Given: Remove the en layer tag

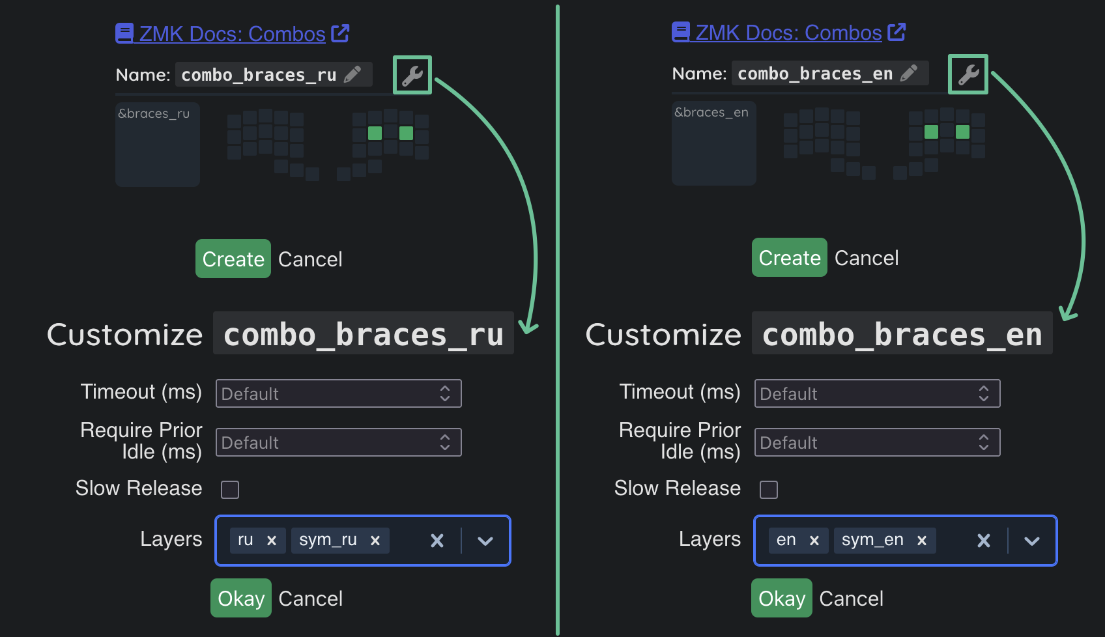Looking at the screenshot, I should pos(814,541).
